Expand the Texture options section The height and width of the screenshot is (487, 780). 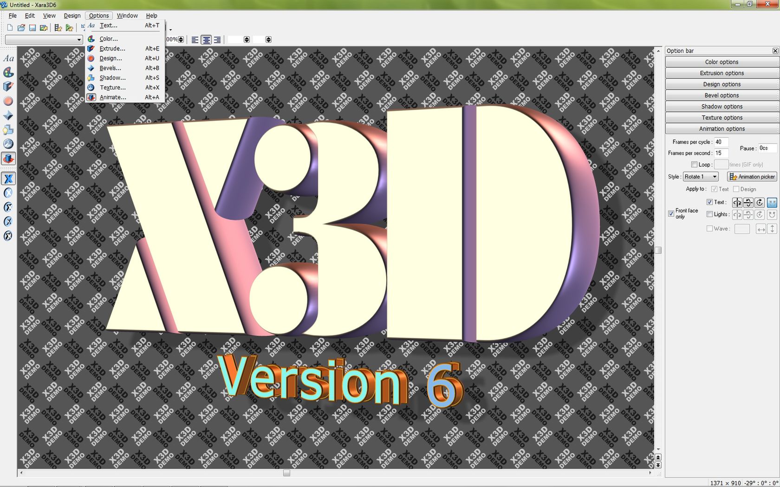coord(722,118)
